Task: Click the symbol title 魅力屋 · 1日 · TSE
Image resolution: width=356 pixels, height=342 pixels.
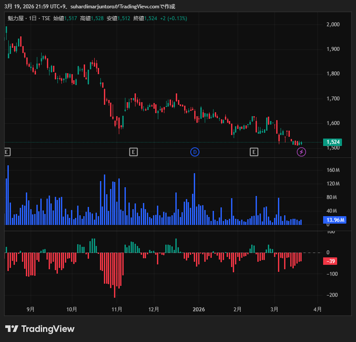Action: pyautogui.click(x=29, y=18)
